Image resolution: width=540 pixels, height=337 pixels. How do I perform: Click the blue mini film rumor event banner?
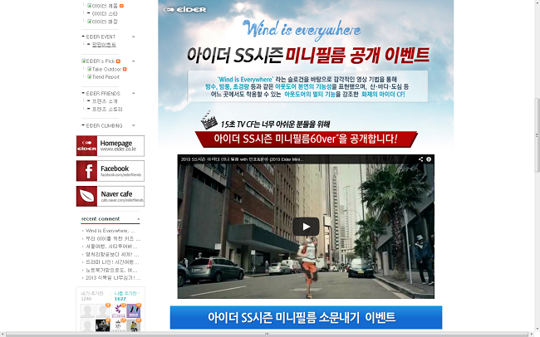306,317
